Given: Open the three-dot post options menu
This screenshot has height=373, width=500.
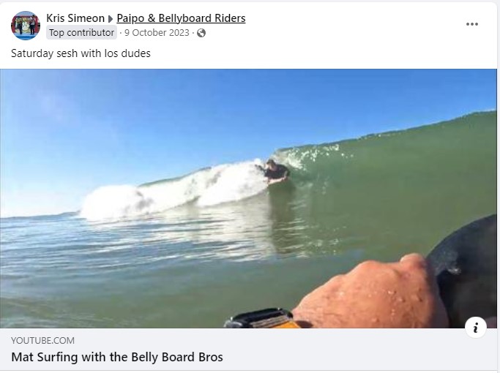Looking at the screenshot, I should [471, 24].
